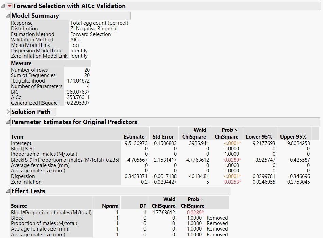Collapse the Forward Selection with AICc Validation outline
Image resolution: width=323 pixels, height=238 pixels.
click(3, 6)
